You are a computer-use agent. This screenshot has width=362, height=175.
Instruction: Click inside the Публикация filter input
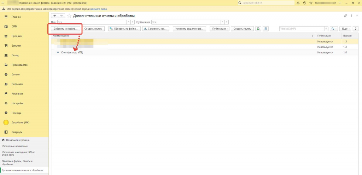point(186,22)
